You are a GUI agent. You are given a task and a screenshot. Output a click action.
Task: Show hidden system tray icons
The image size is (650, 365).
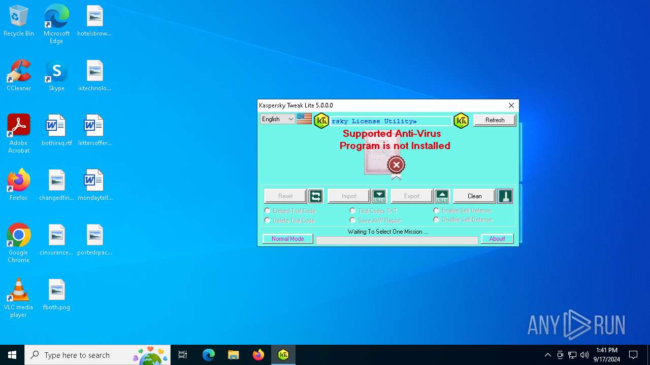tap(547, 355)
